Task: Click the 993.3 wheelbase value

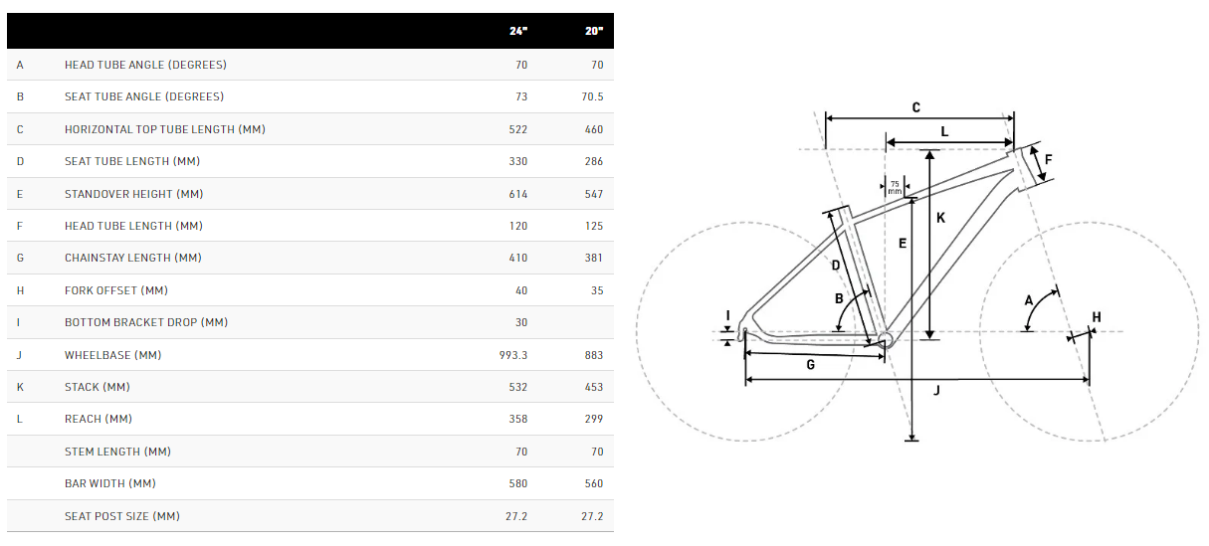Action: 508,355
